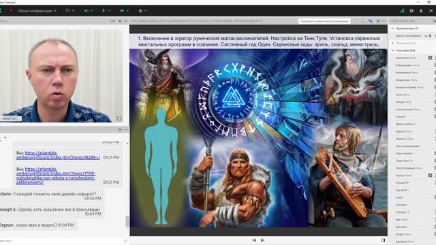Viewport: 436px width, 245px height.
Task: Toggle the slide sidebar icon at bottom right
Action: point(383,240)
